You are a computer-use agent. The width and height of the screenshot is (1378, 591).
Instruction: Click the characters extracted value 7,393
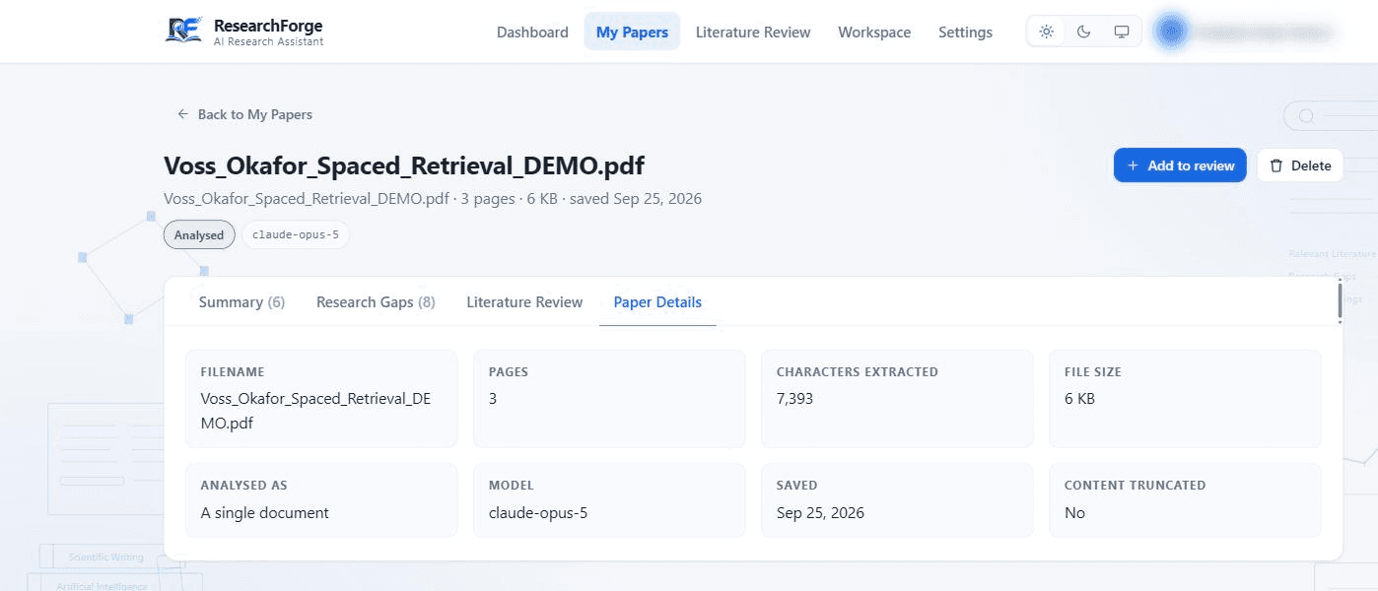[x=794, y=399]
